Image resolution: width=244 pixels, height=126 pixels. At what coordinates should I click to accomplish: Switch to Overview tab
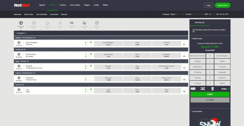tap(17, 14)
